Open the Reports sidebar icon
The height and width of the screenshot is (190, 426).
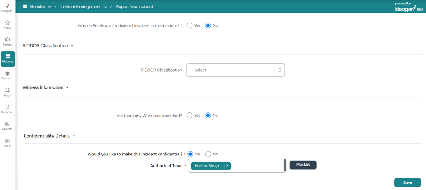8,126
